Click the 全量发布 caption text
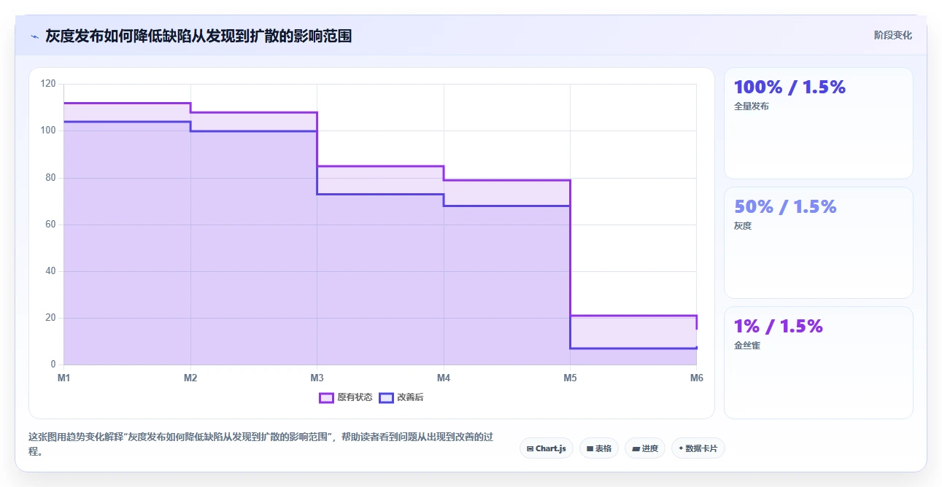 tap(752, 106)
